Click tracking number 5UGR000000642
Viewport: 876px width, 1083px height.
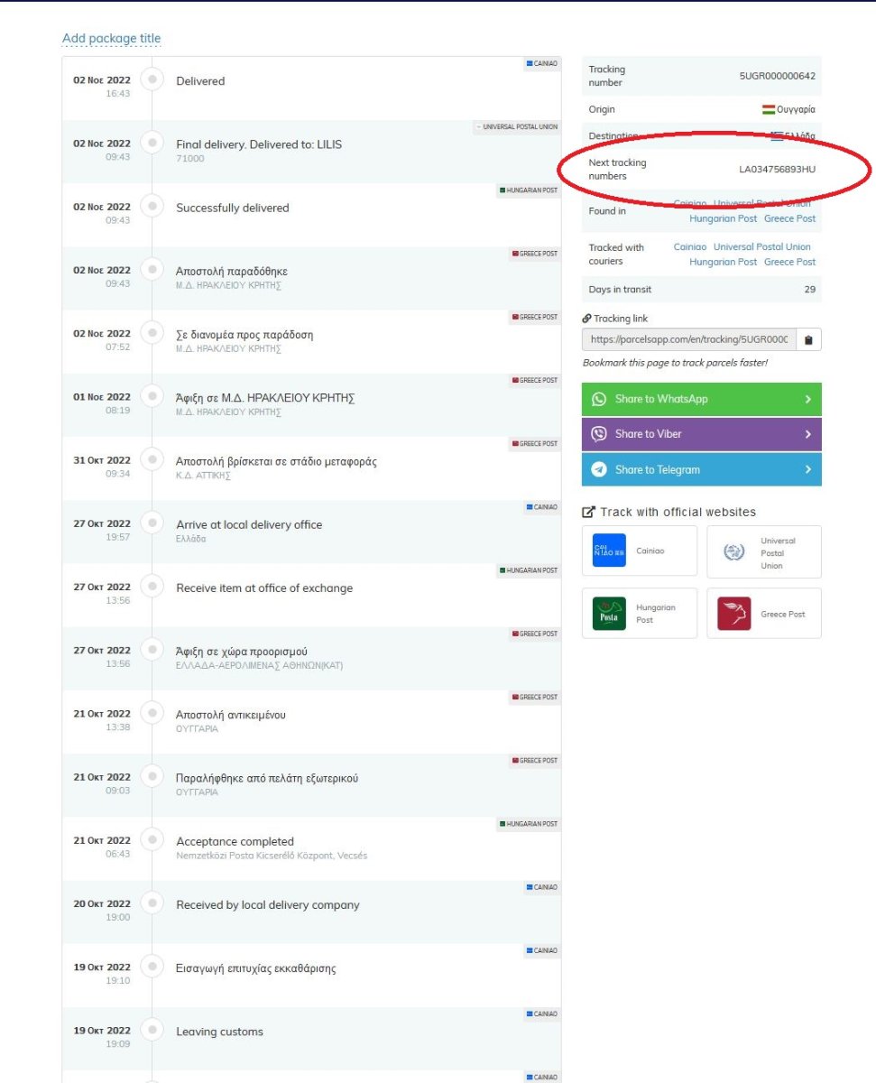(x=777, y=76)
